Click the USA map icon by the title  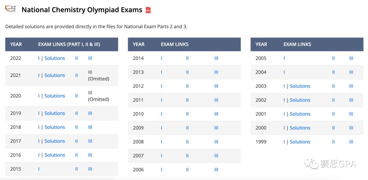[x=11, y=9]
